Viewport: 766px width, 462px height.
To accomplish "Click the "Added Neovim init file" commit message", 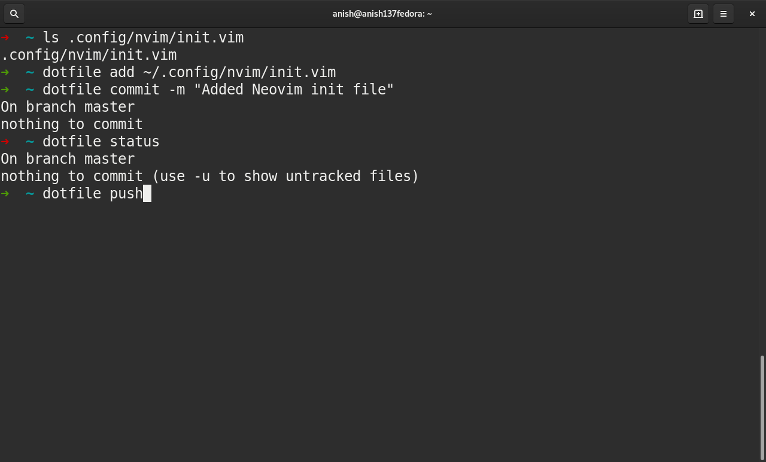I will click(294, 90).
